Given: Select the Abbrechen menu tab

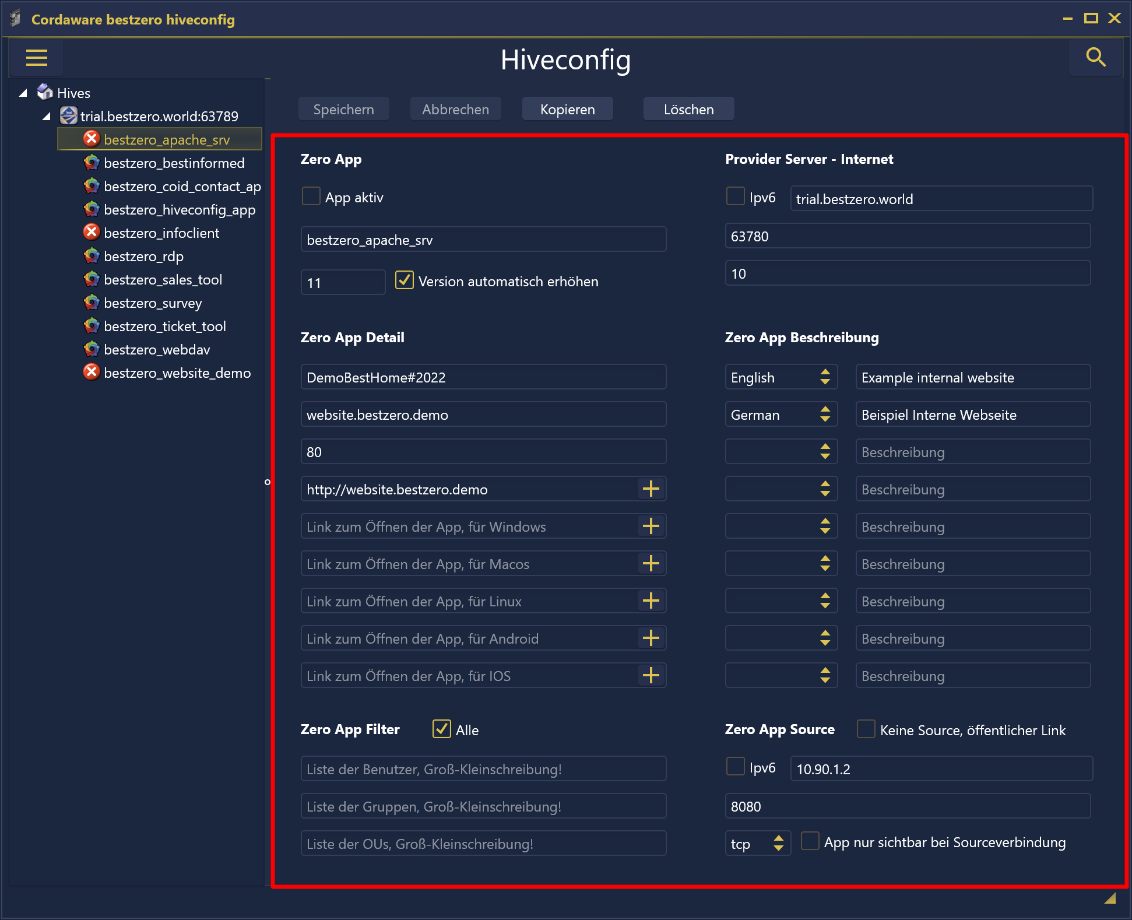Looking at the screenshot, I should click(455, 110).
